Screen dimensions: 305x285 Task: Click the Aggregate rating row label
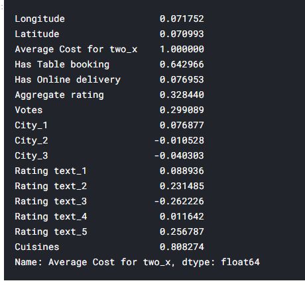pyautogui.click(x=59, y=95)
